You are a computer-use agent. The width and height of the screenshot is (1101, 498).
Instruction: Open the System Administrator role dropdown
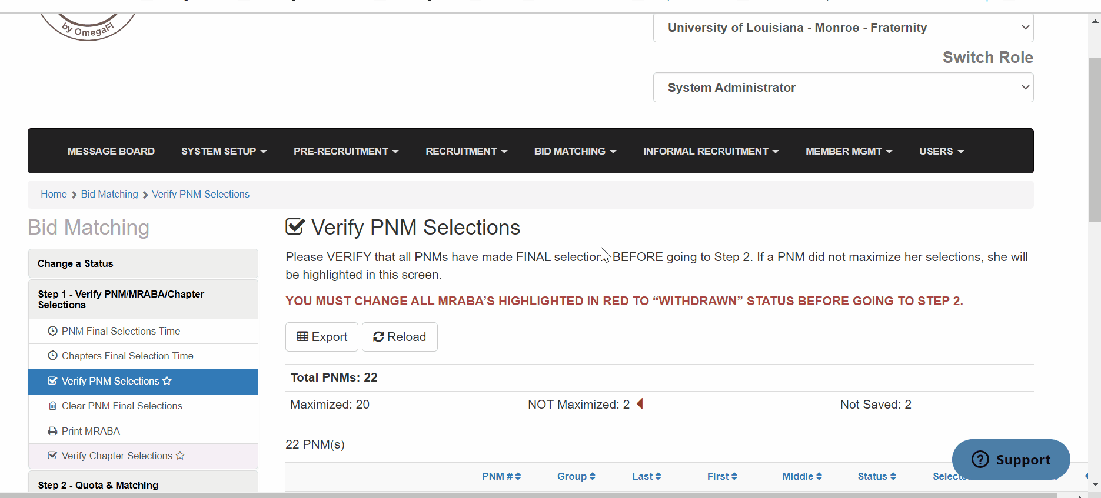click(x=843, y=88)
